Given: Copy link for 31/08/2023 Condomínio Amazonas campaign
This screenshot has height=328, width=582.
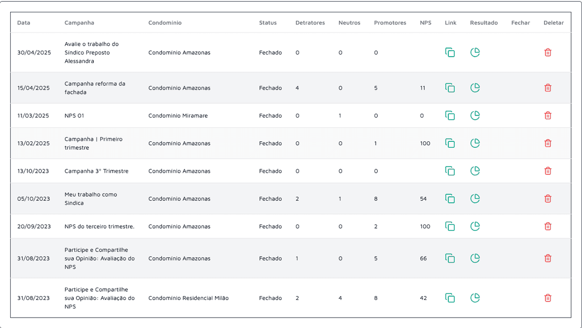Looking at the screenshot, I should point(450,258).
